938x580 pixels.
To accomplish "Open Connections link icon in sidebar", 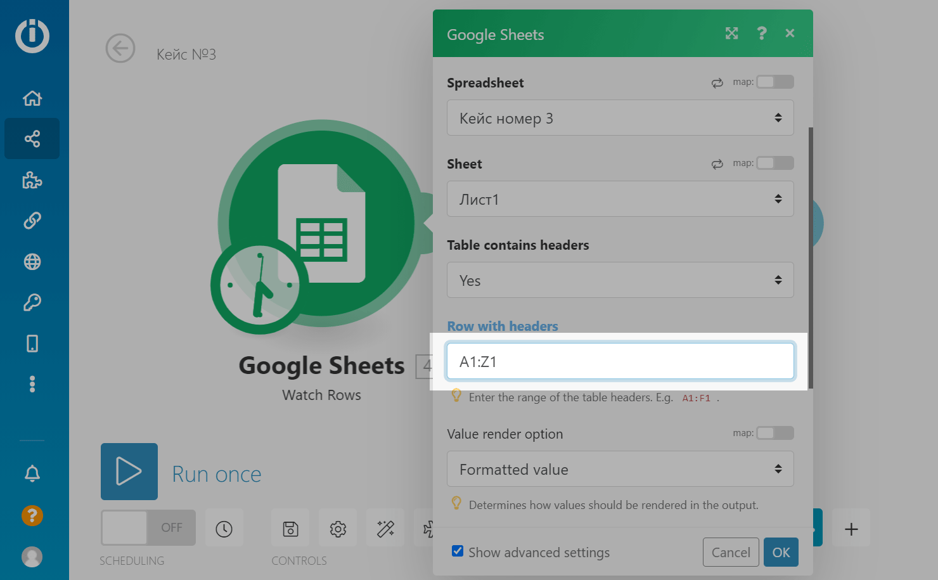I will click(x=32, y=221).
